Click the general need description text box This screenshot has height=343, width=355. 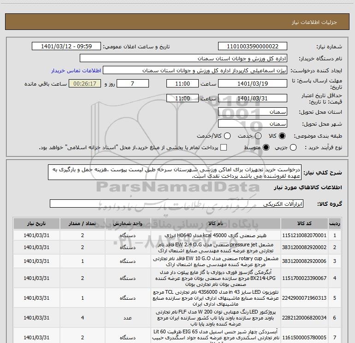click(175, 173)
